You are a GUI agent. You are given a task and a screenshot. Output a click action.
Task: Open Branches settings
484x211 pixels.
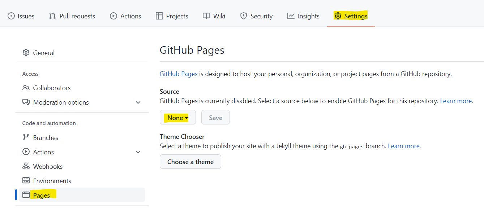pos(82,137)
